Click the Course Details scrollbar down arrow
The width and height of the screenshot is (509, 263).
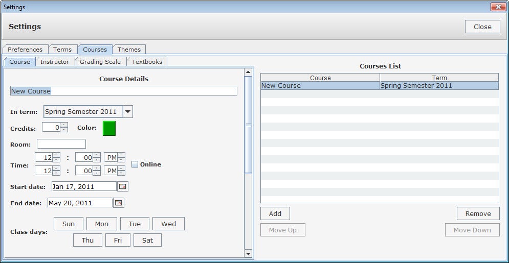[248, 254]
